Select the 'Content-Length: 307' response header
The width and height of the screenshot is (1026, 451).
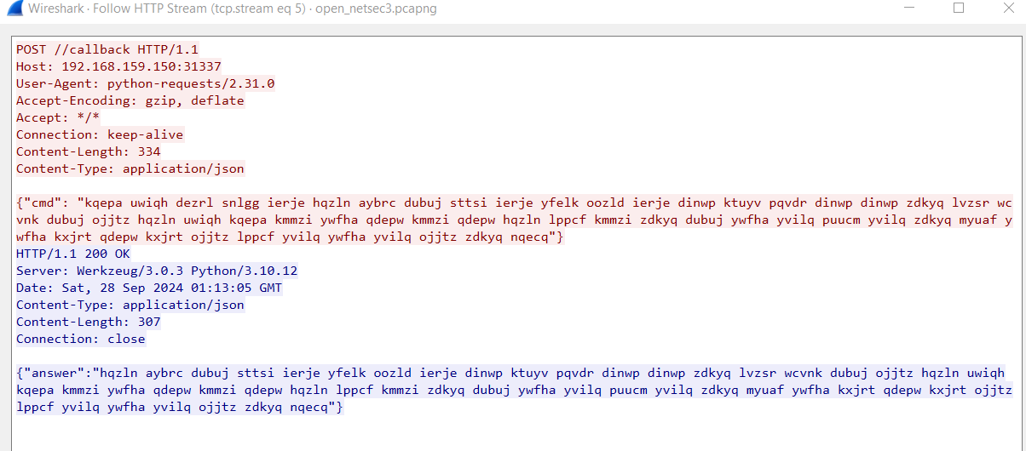tap(89, 322)
